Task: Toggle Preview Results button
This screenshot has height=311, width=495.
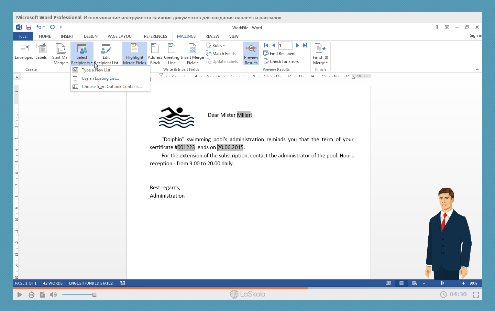Action: pos(251,54)
